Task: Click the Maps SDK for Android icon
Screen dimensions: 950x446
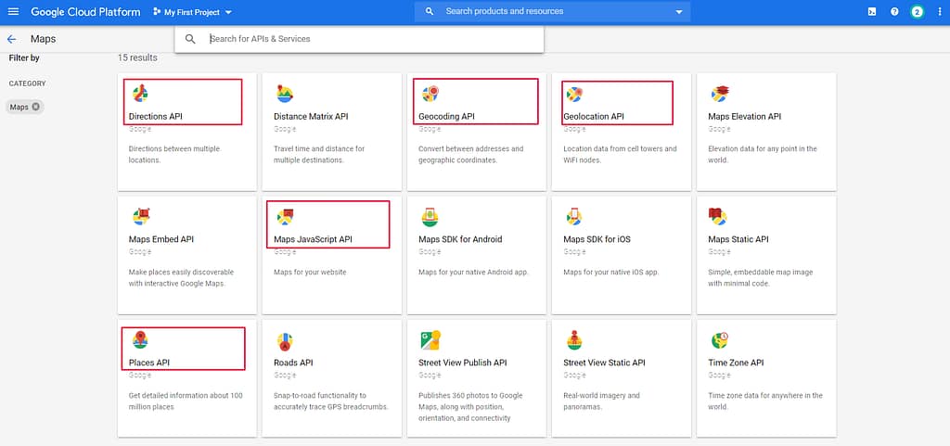Action: [429, 217]
